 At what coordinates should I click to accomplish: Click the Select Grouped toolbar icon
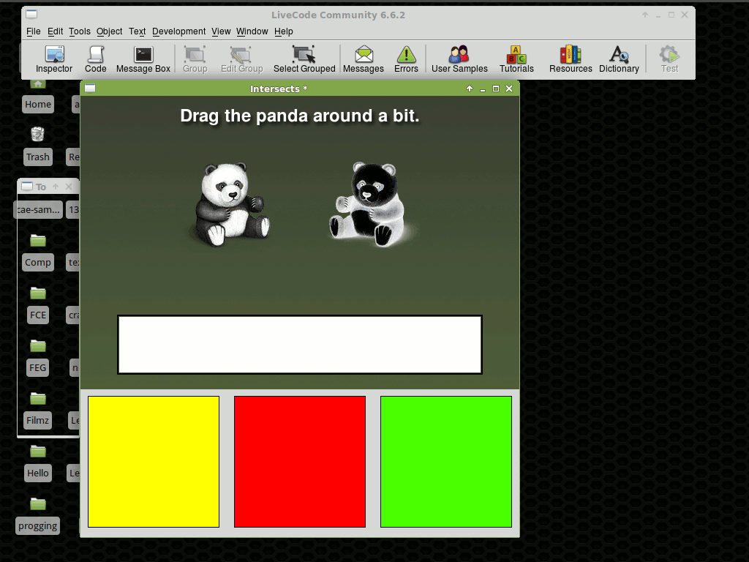[304, 59]
